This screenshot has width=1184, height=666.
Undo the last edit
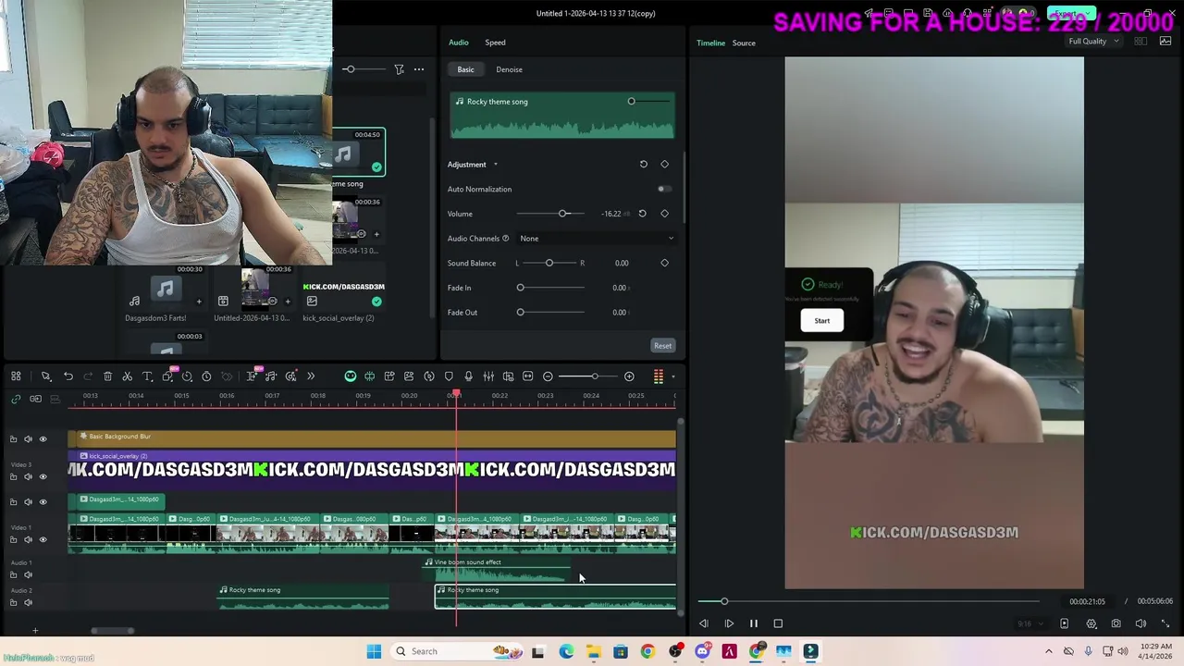[68, 376]
